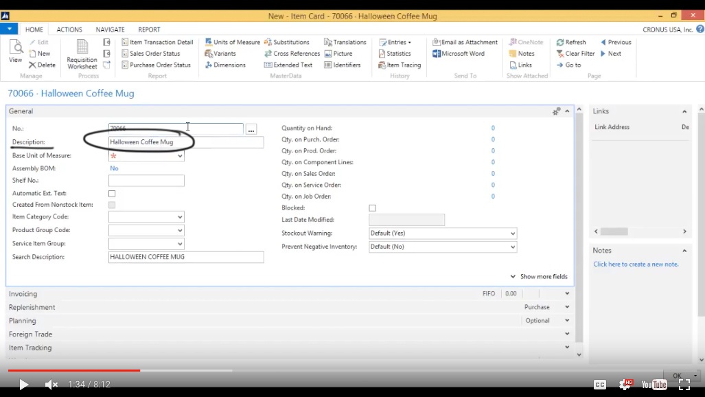Screen dimensions: 705x397
Task: Tick the Blocked checkbox
Action: click(372, 208)
